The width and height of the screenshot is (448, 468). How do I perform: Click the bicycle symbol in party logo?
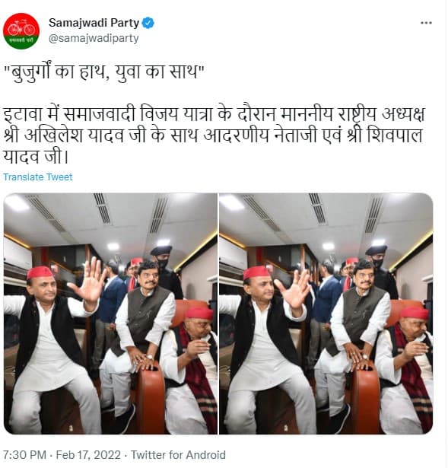[x=21, y=27]
